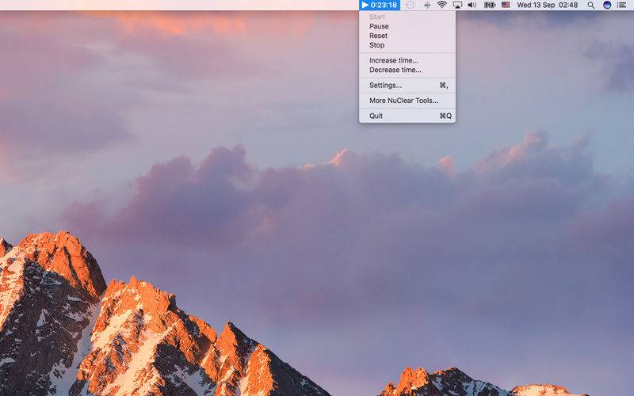The height and width of the screenshot is (396, 634).
Task: Choose Pause from the timer menu
Action: point(379,26)
